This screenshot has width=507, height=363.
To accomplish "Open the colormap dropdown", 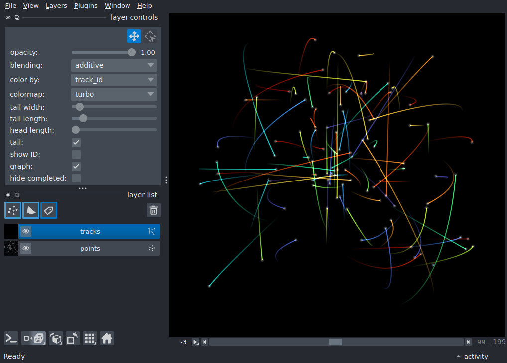I will [114, 94].
